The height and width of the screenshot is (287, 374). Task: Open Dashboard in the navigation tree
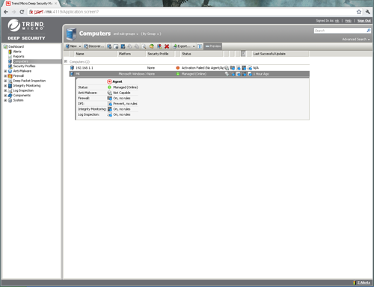tap(16, 46)
